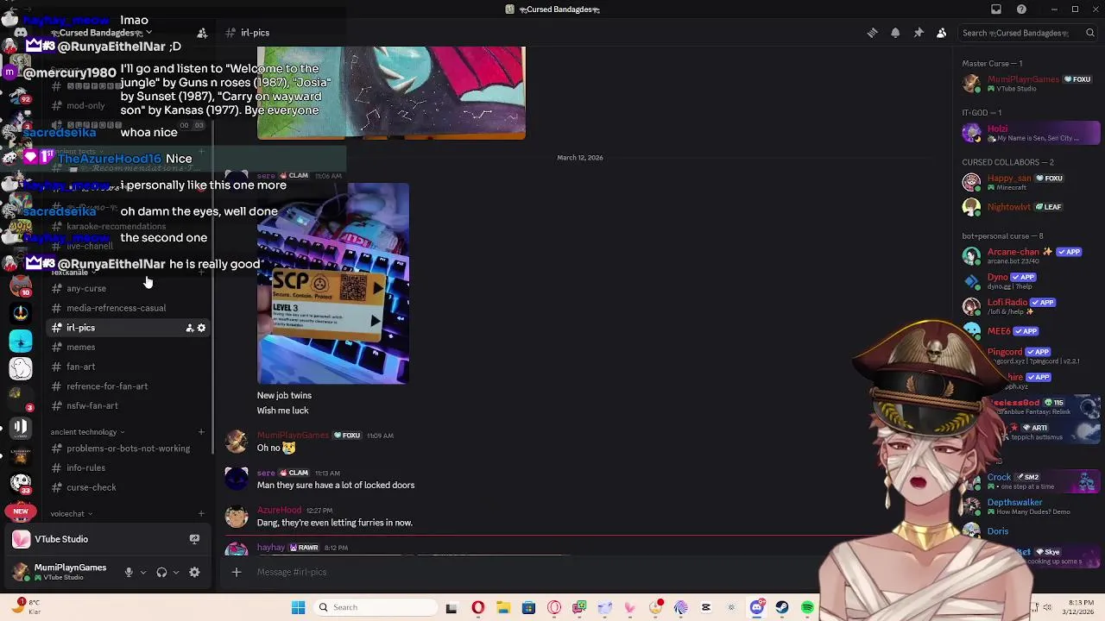The image size is (1105, 621).
Task: Open Windows Start menu
Action: tap(299, 607)
